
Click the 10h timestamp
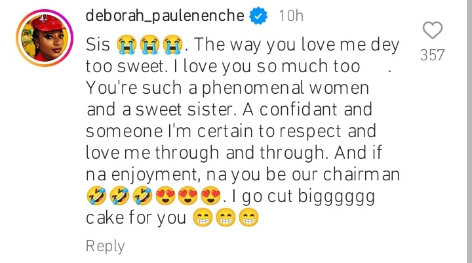coord(291,16)
